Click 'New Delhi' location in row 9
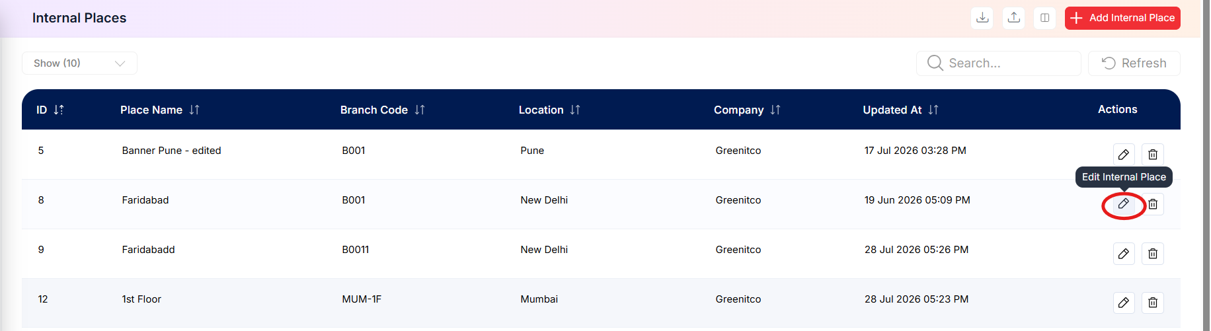The height and width of the screenshot is (331, 1211). (544, 250)
